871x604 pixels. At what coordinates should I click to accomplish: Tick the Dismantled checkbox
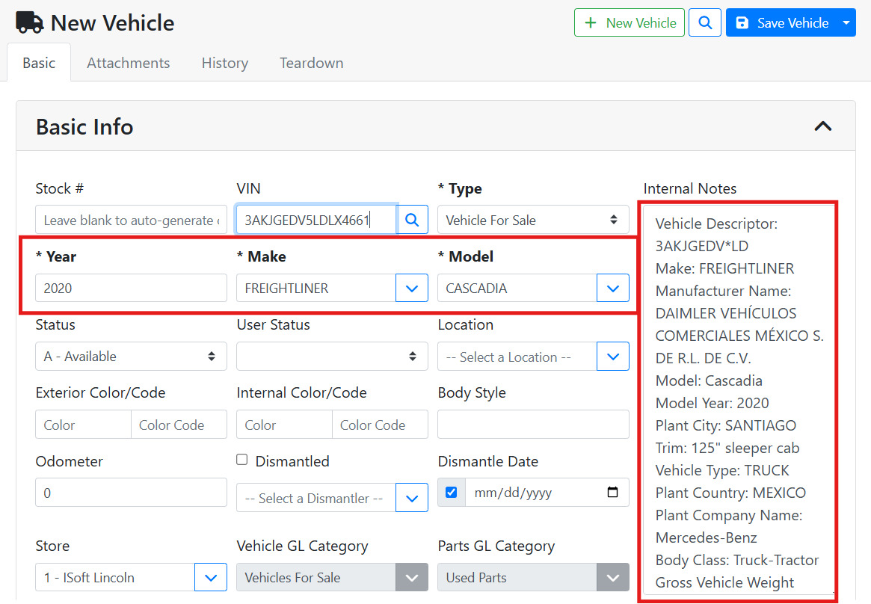242,460
